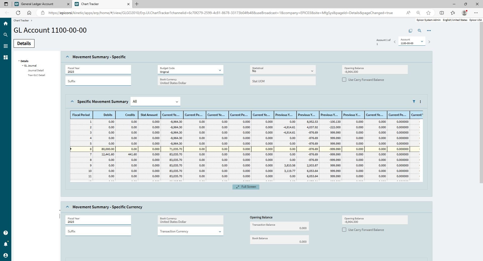483x261 pixels.
Task: Click the Details button
Action: tap(24, 43)
